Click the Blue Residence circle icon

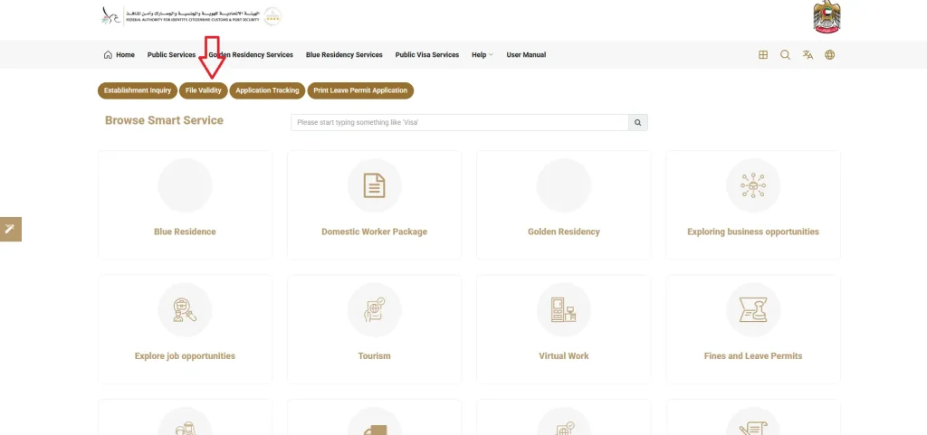pos(185,186)
